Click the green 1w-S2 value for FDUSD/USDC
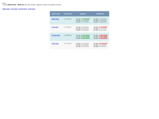159x119 pixels. coord(85,37)
